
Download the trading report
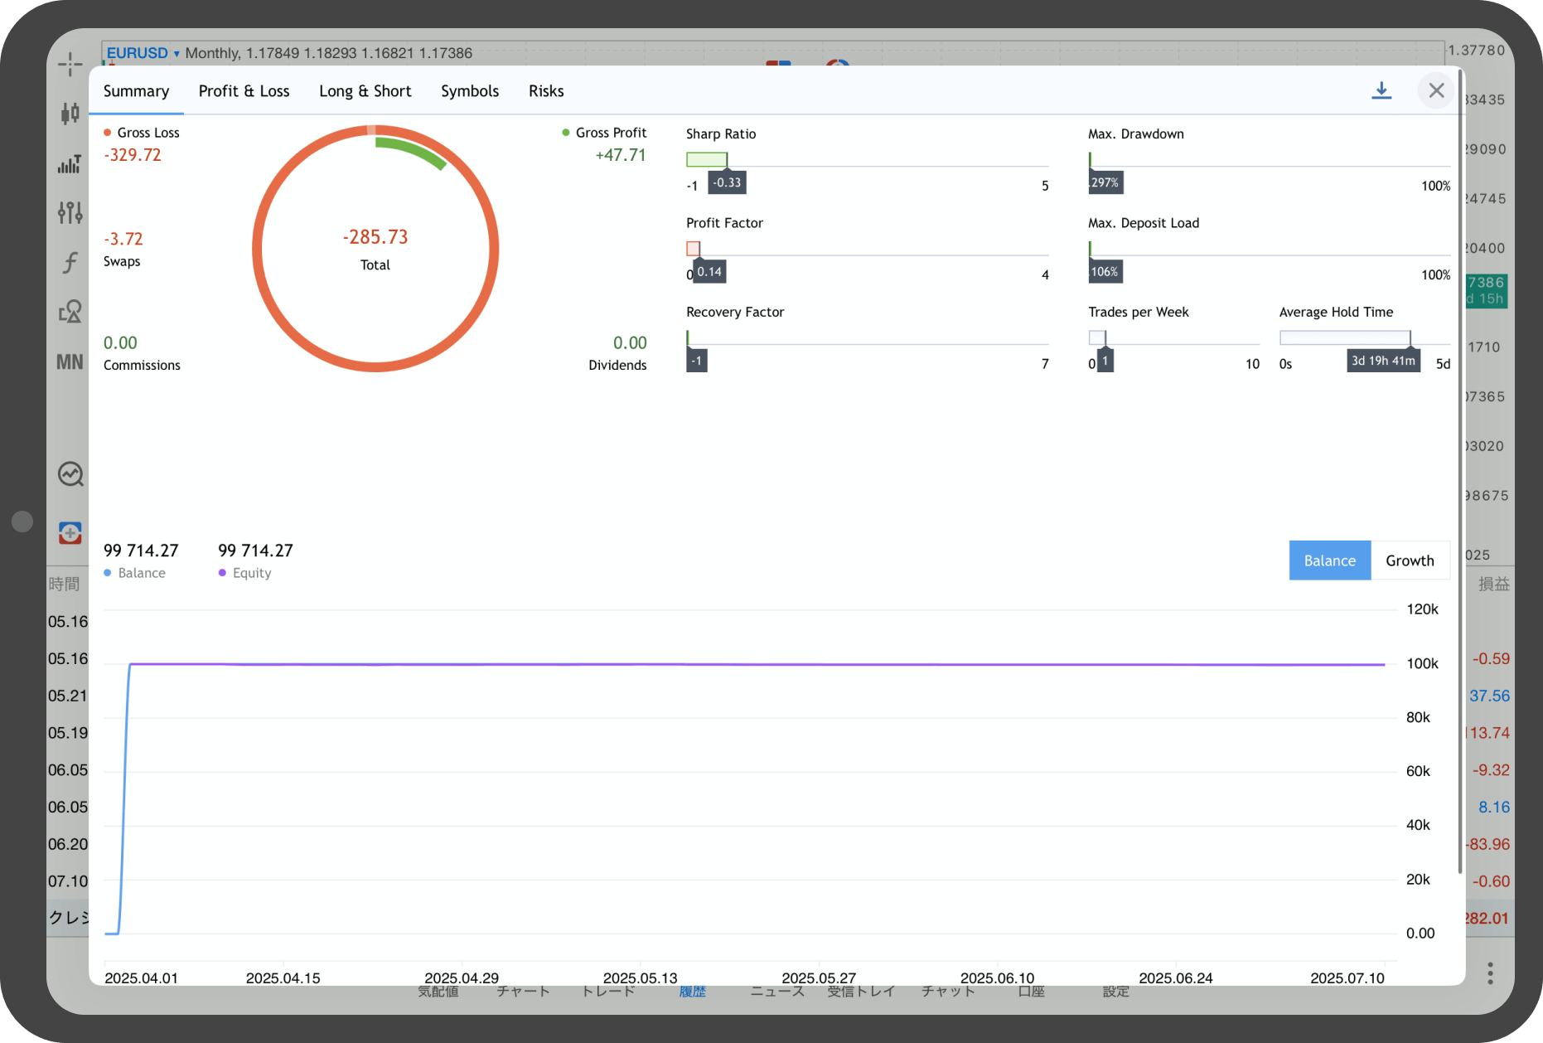click(x=1381, y=90)
